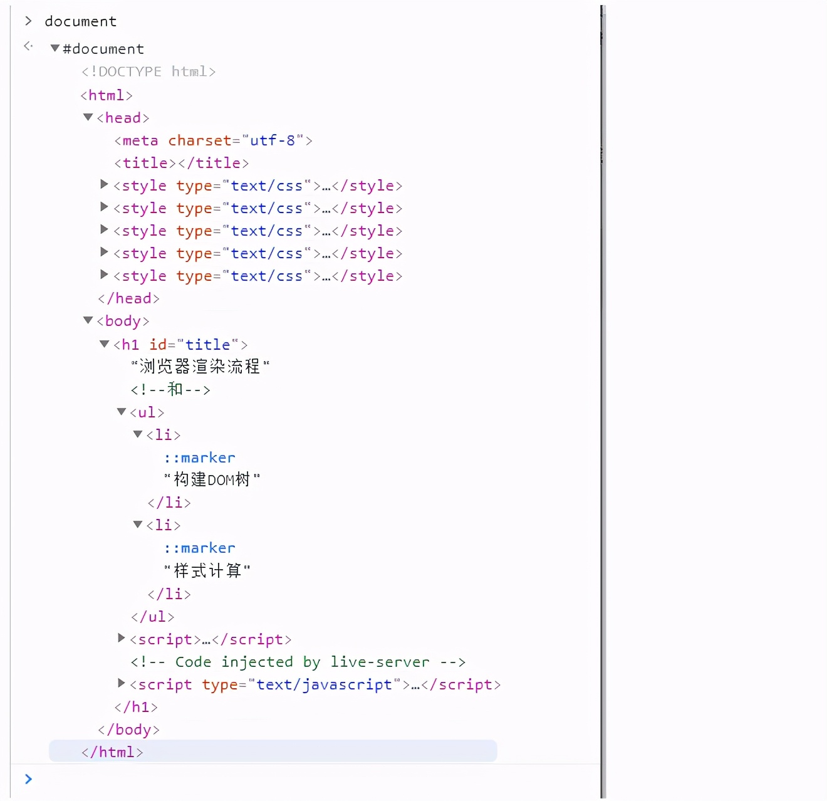Select the second ::marker pseudo-element

pos(200,548)
